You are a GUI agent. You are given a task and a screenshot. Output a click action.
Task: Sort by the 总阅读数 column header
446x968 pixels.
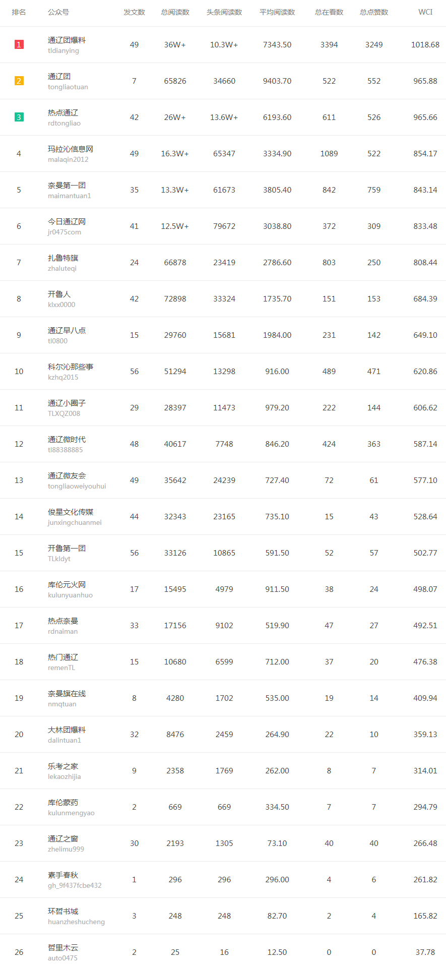(175, 12)
